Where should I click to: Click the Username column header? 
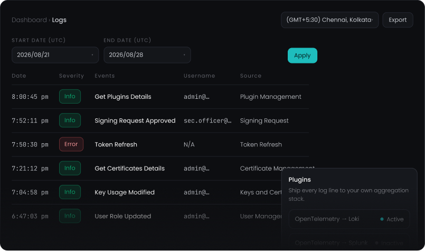(x=199, y=76)
